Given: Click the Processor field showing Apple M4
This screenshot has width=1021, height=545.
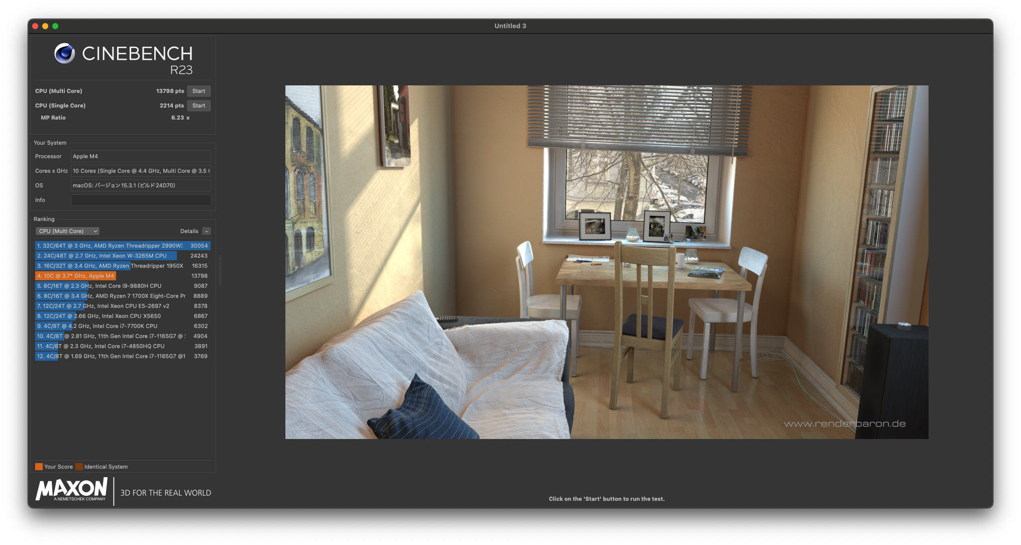Looking at the screenshot, I should (x=141, y=156).
